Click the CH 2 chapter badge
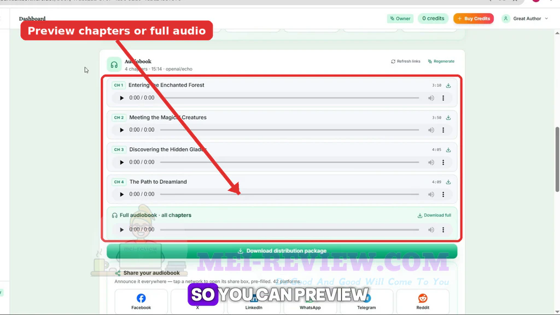Image resolution: width=560 pixels, height=315 pixels. (119, 118)
